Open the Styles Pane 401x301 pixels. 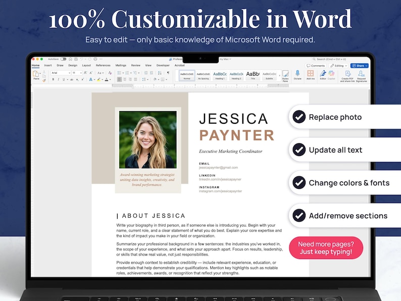(285, 76)
